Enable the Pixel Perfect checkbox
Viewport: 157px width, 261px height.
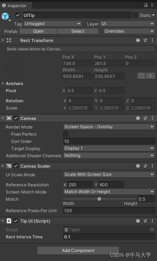click(66, 134)
